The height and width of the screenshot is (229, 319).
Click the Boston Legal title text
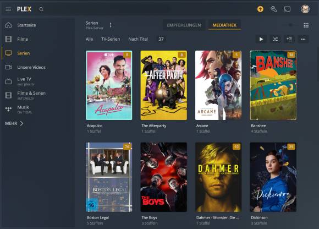click(98, 217)
